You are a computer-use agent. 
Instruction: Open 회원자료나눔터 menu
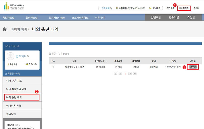click(x=57, y=18)
